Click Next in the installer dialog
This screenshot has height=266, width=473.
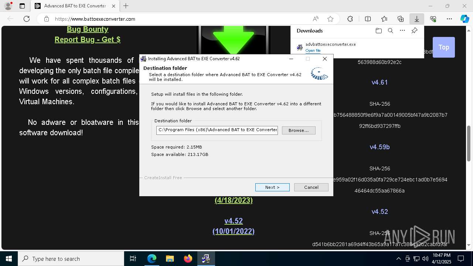272,187
